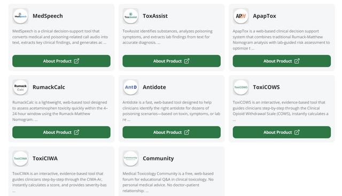Open About Product for Antidote
Image resolution: width=342 pixels, height=196 pixels.
tap(172, 132)
